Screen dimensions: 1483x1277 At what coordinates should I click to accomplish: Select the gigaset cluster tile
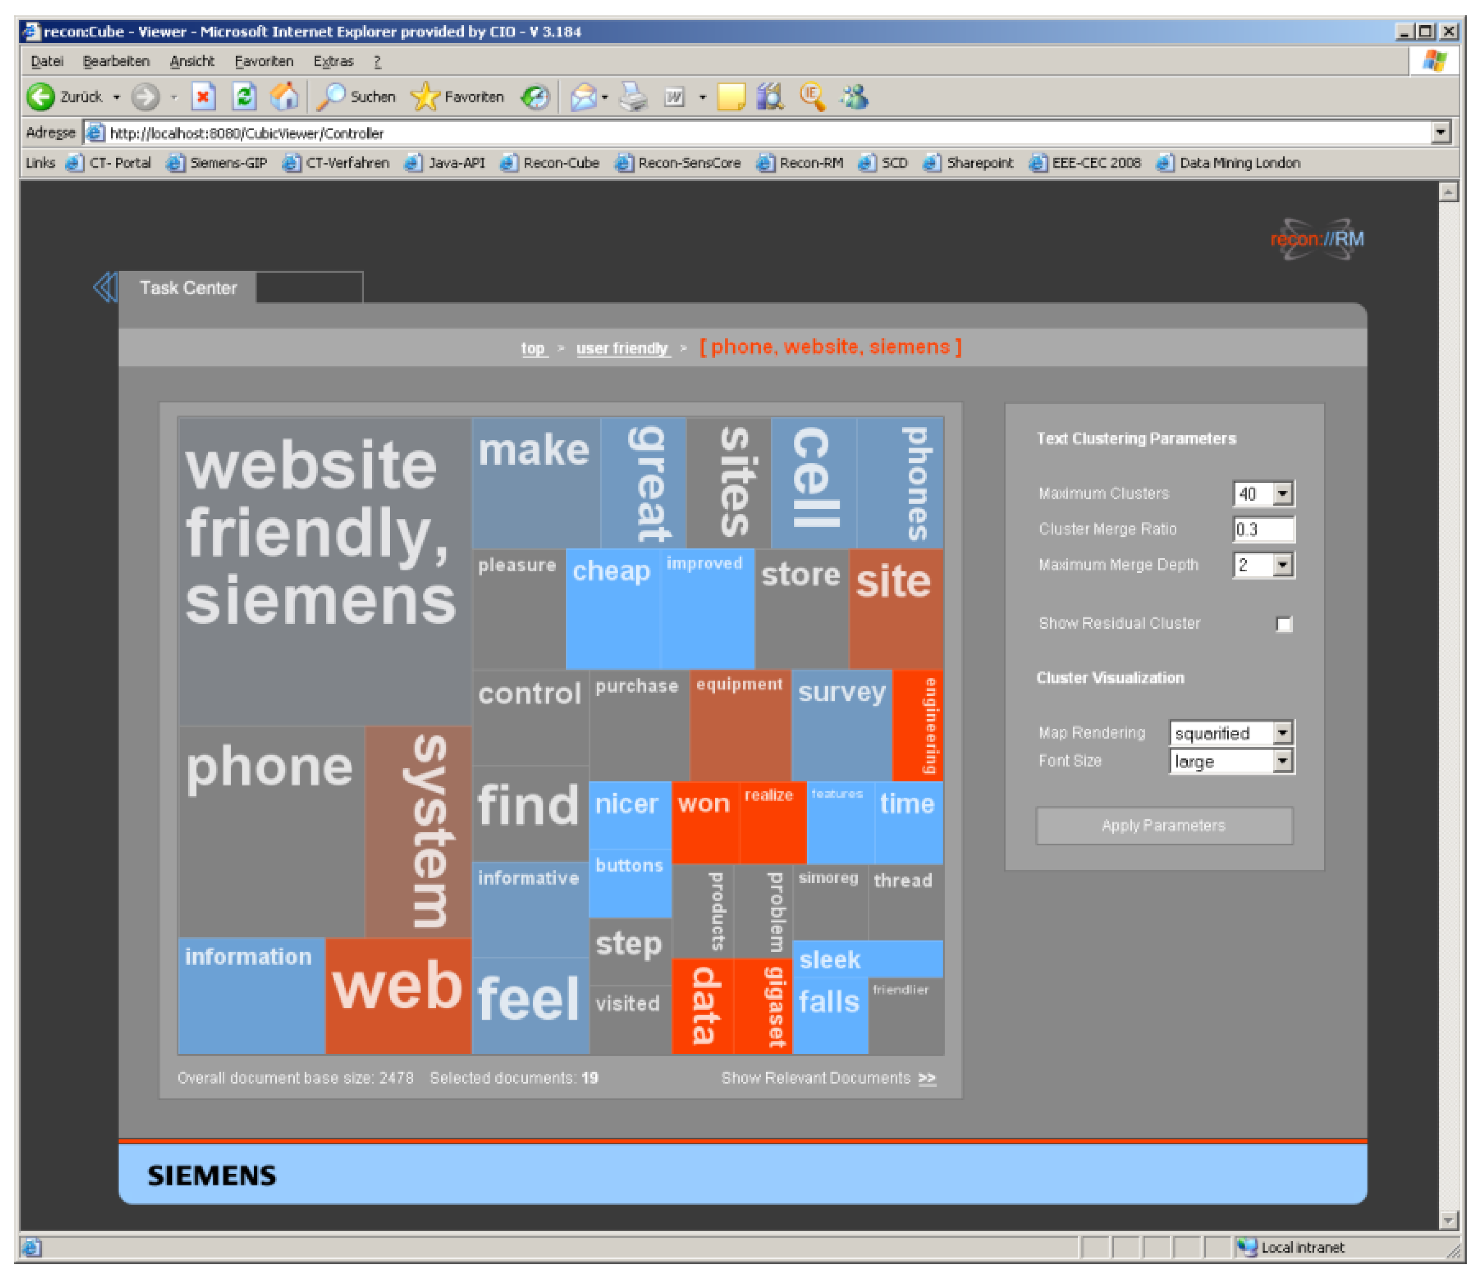[x=763, y=1007]
